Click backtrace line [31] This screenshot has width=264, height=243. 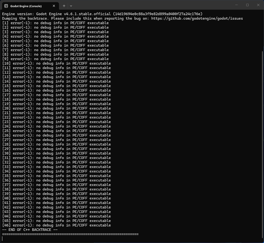[x=56, y=158]
